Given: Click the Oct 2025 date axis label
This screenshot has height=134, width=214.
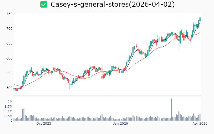Looking at the screenshot, I should (44, 124).
